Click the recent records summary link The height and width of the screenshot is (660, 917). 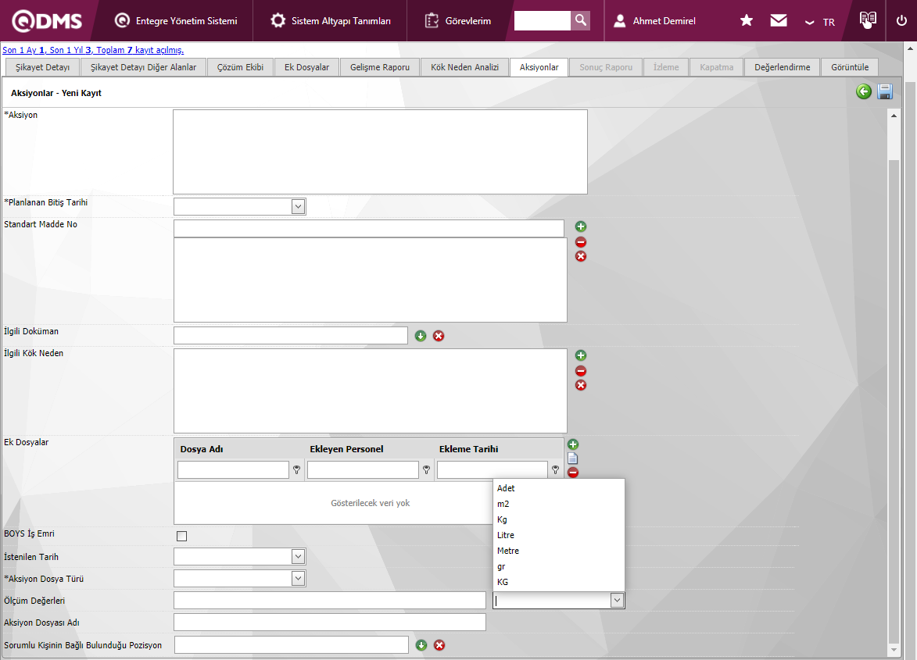pyautogui.click(x=93, y=50)
